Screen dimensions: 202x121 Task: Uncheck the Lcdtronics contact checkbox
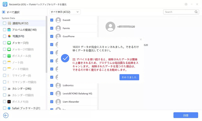tap(52, 85)
